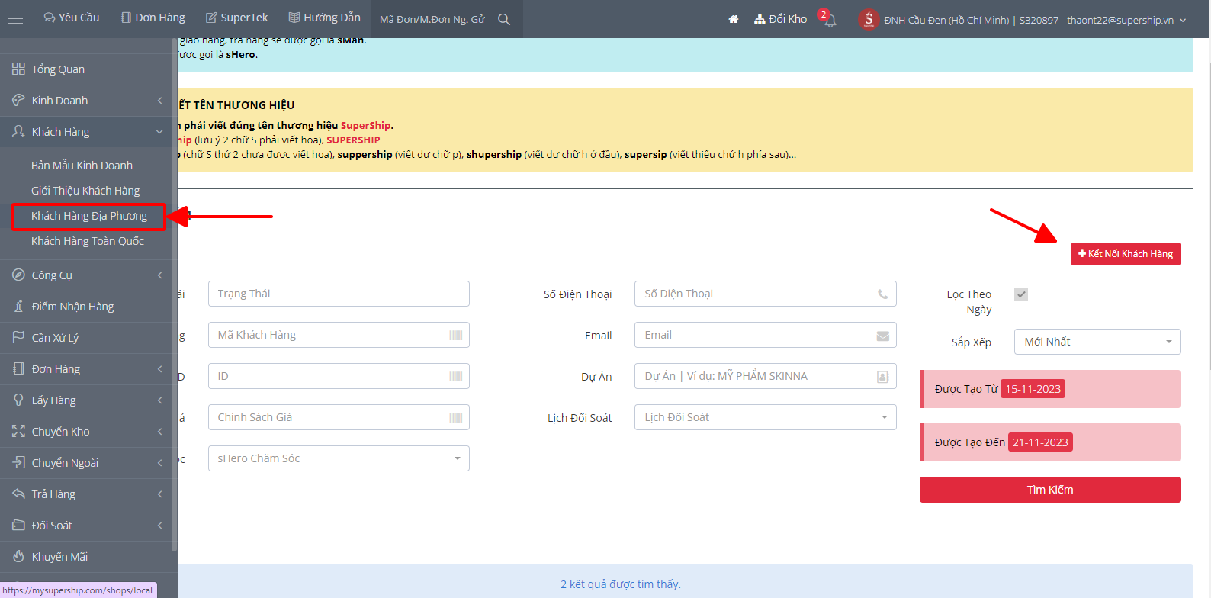Click the Khuyến Mãi gift icon
Screen dimensions: 1211x598
[18, 556]
